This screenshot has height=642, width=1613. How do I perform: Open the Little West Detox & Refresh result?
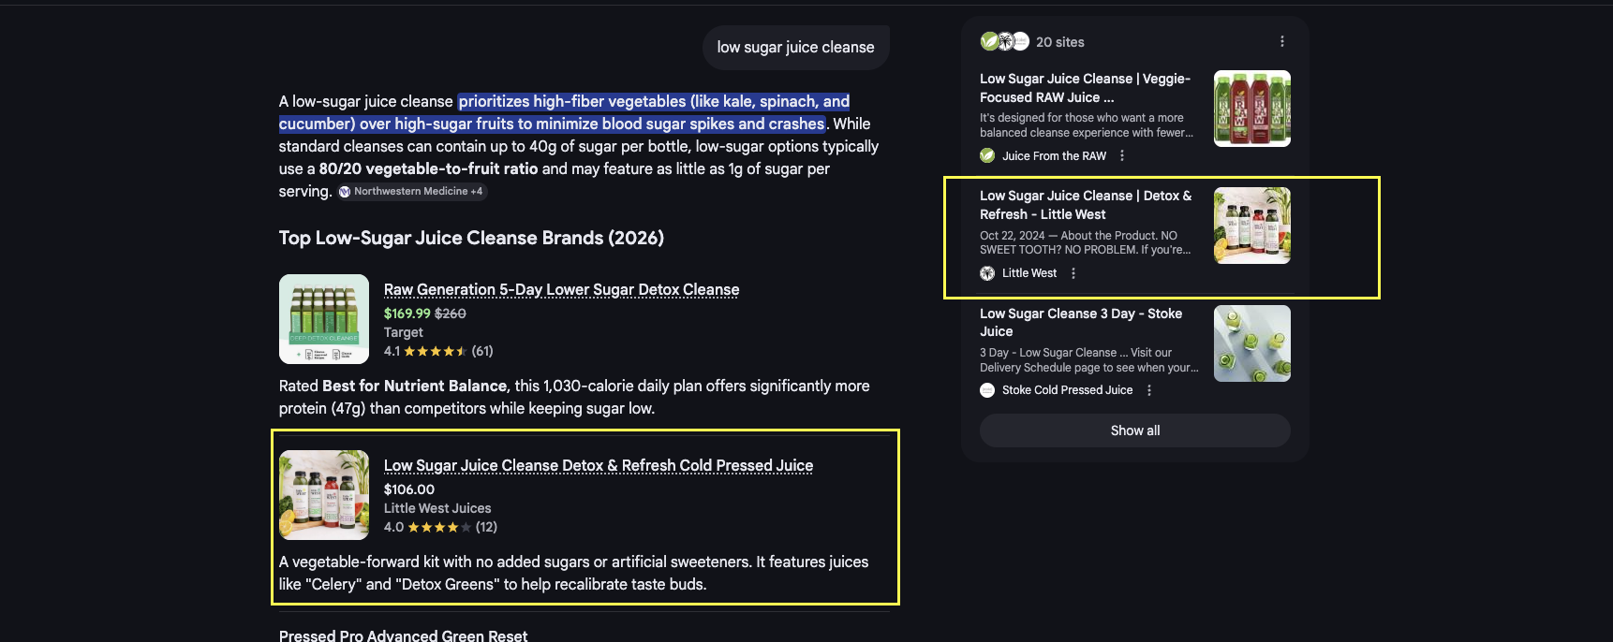[x=1085, y=205]
